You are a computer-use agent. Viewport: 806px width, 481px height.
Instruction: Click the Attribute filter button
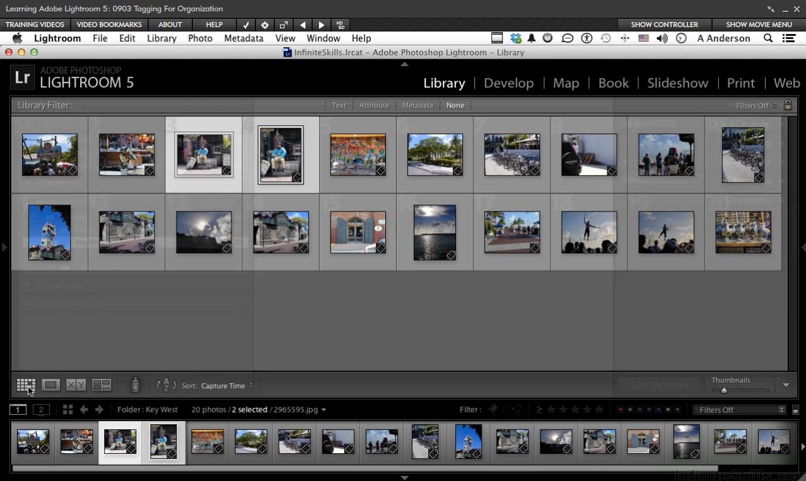pyautogui.click(x=374, y=105)
